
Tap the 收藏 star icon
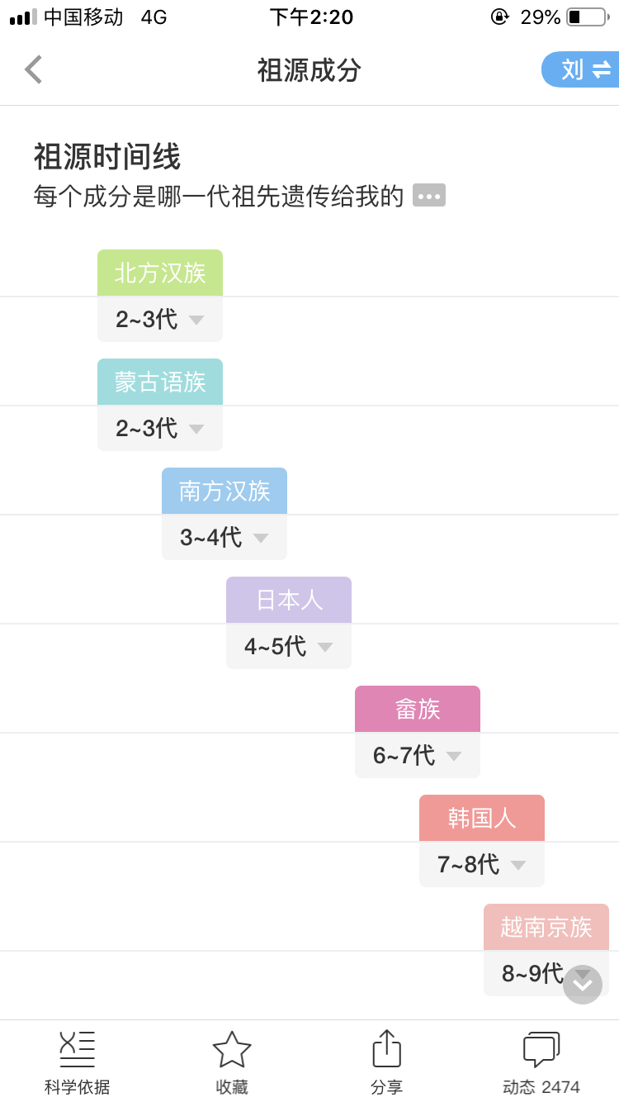(x=232, y=1049)
